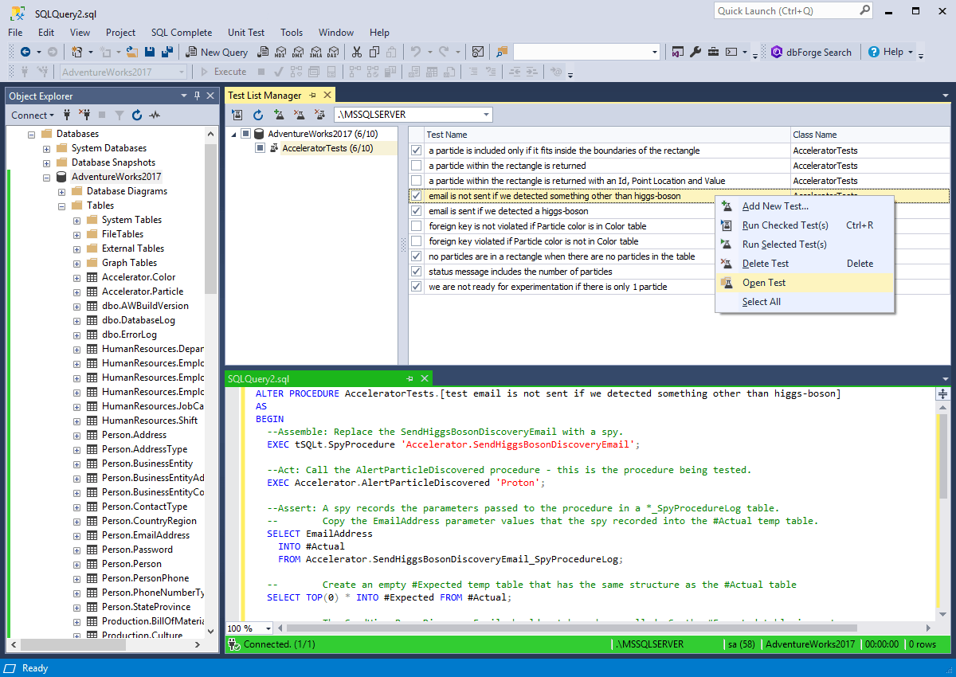Click the connection status icon in the SQL status bar
Image resolution: width=956 pixels, height=677 pixels.
point(235,644)
